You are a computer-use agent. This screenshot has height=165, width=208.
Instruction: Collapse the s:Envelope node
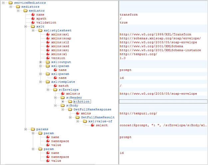(x=48, y=90)
